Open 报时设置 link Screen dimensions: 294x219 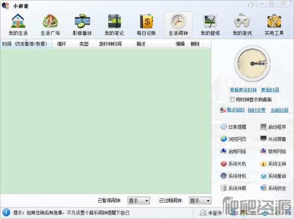(x=256, y=110)
